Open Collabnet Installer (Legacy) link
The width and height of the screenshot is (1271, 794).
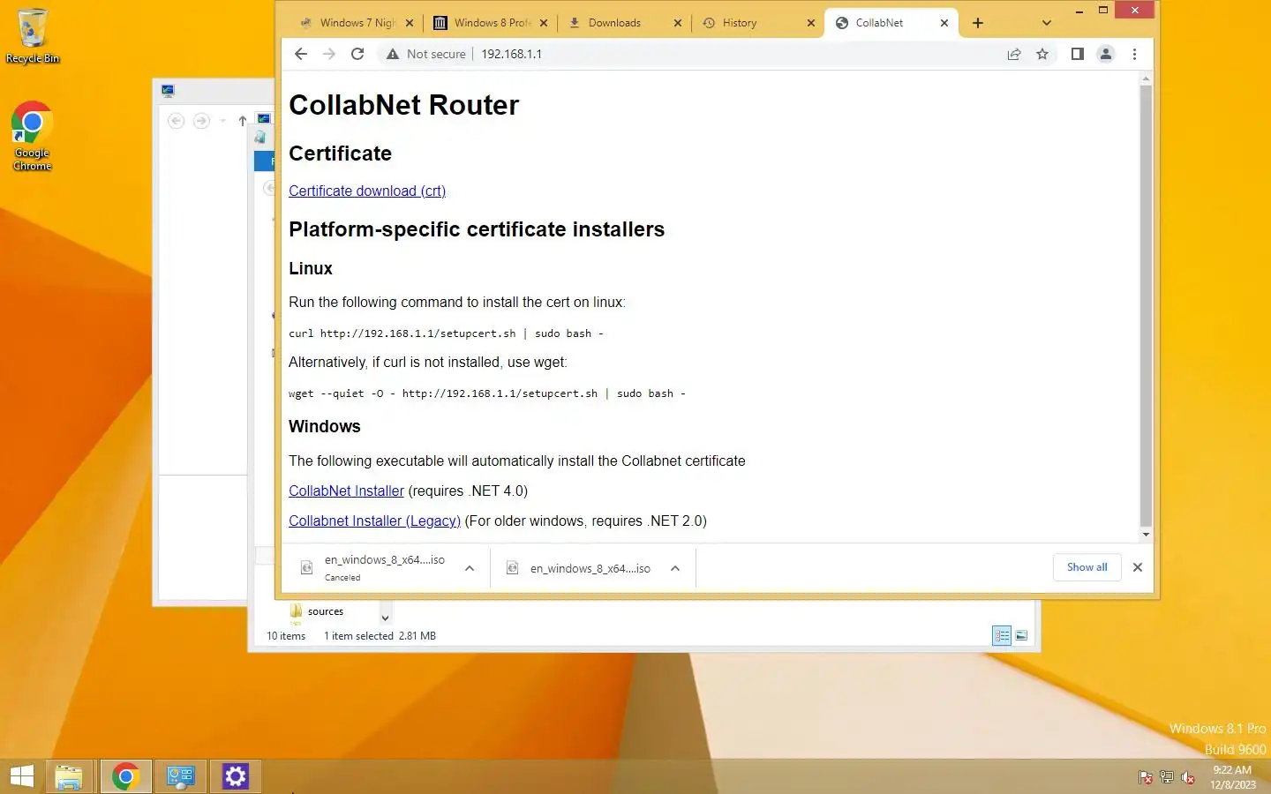click(x=374, y=521)
